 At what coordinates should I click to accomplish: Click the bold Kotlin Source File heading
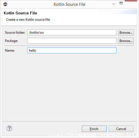[20, 13]
